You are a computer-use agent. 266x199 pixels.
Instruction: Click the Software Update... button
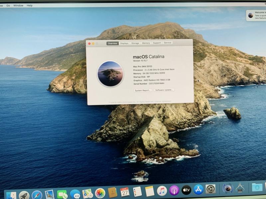click(164, 90)
